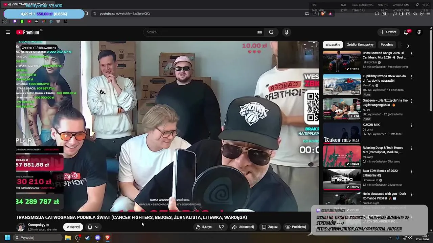Open the Twitch bookmark
The height and width of the screenshot is (243, 433).
coord(15,21)
